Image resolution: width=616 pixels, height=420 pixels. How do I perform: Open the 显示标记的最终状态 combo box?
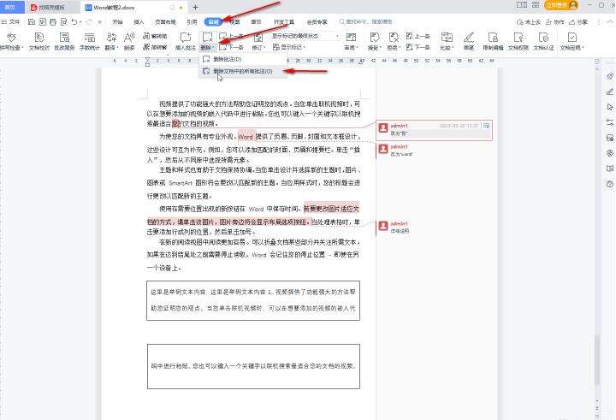pyautogui.click(x=305, y=36)
